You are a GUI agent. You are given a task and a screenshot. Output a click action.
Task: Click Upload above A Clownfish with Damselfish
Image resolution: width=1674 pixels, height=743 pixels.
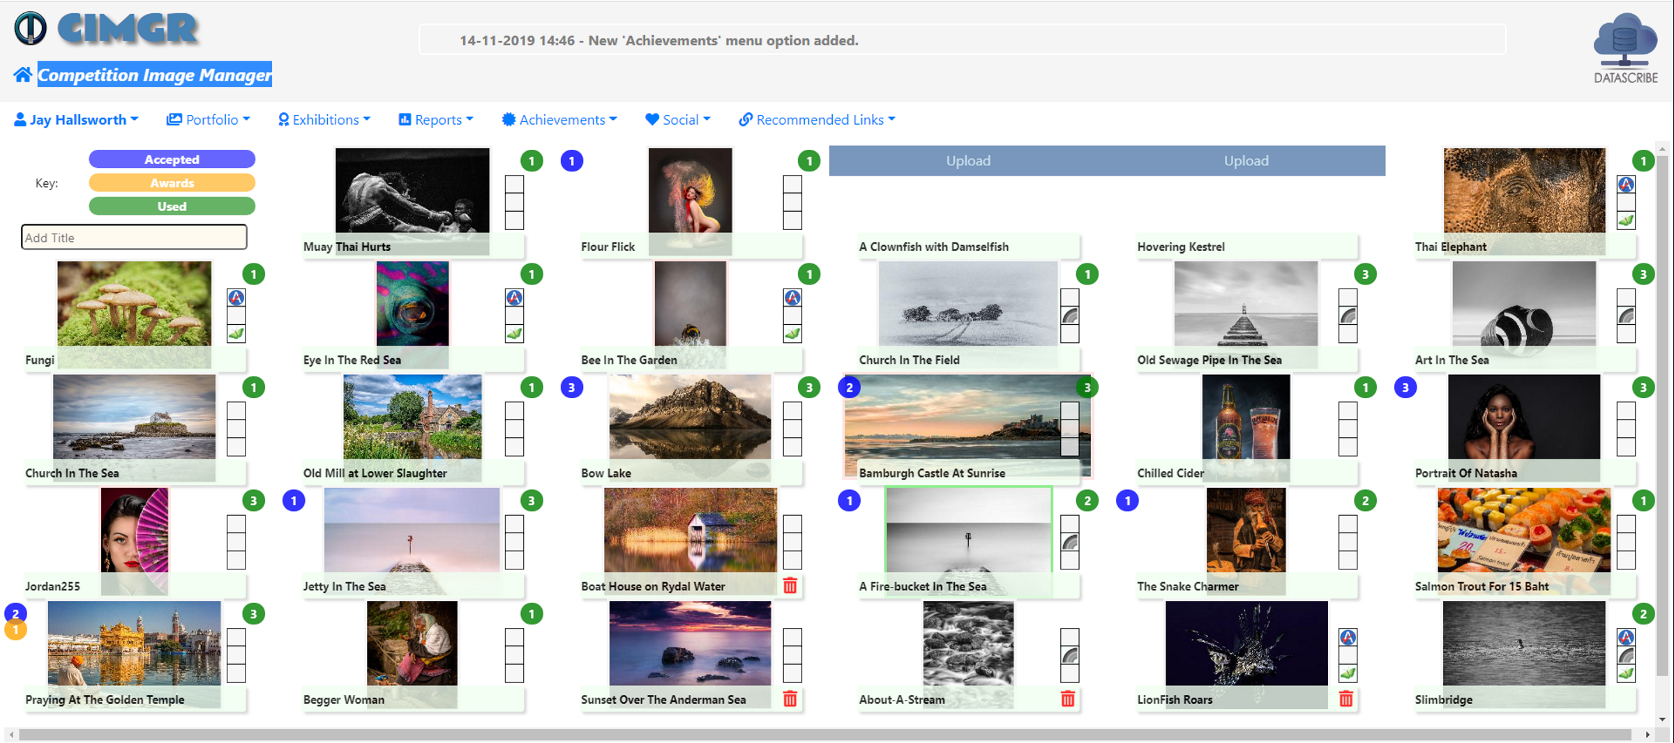967,160
